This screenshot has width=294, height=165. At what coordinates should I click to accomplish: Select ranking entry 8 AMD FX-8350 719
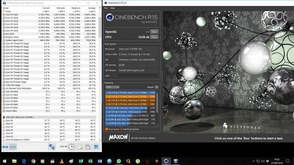pyautogui.click(x=130, y=119)
